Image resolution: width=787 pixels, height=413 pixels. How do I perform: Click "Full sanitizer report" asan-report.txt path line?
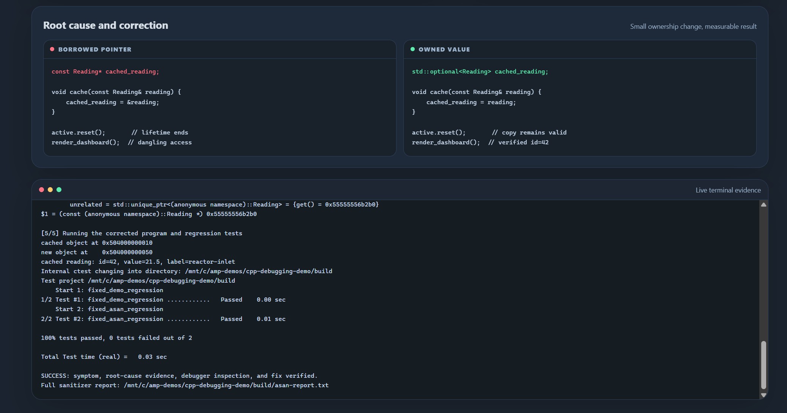185,385
